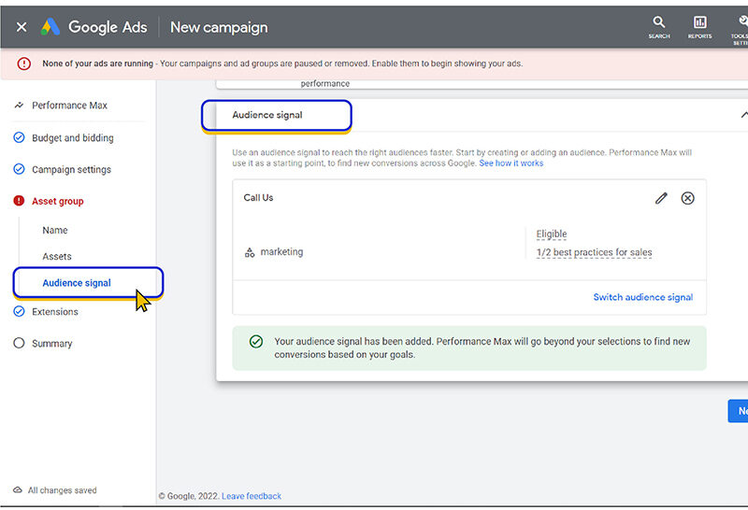Close the New campaign editor with the X icon
This screenshot has height=510, width=748.
point(22,27)
